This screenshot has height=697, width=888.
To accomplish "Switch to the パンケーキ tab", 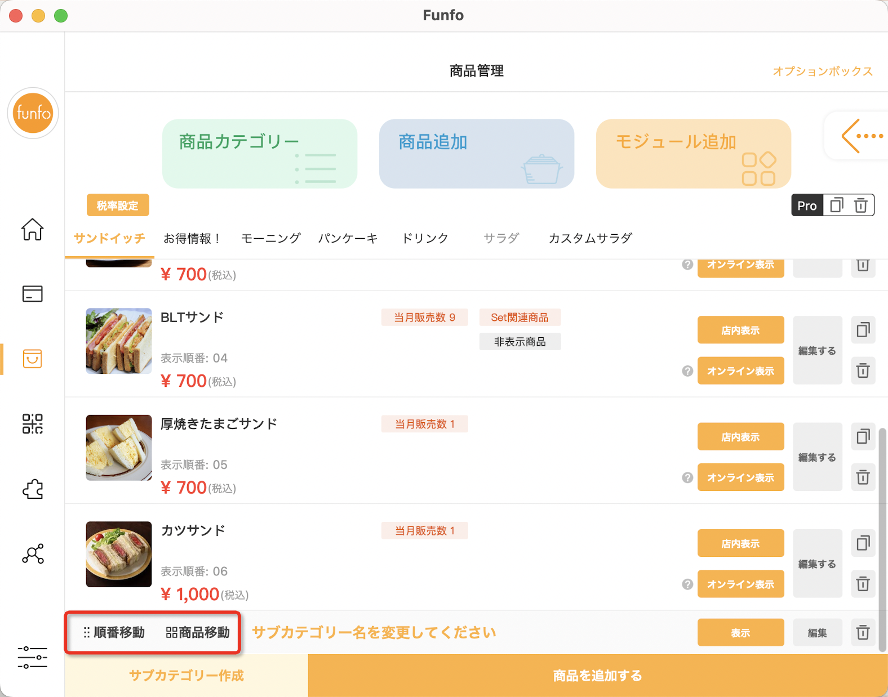I will click(348, 238).
